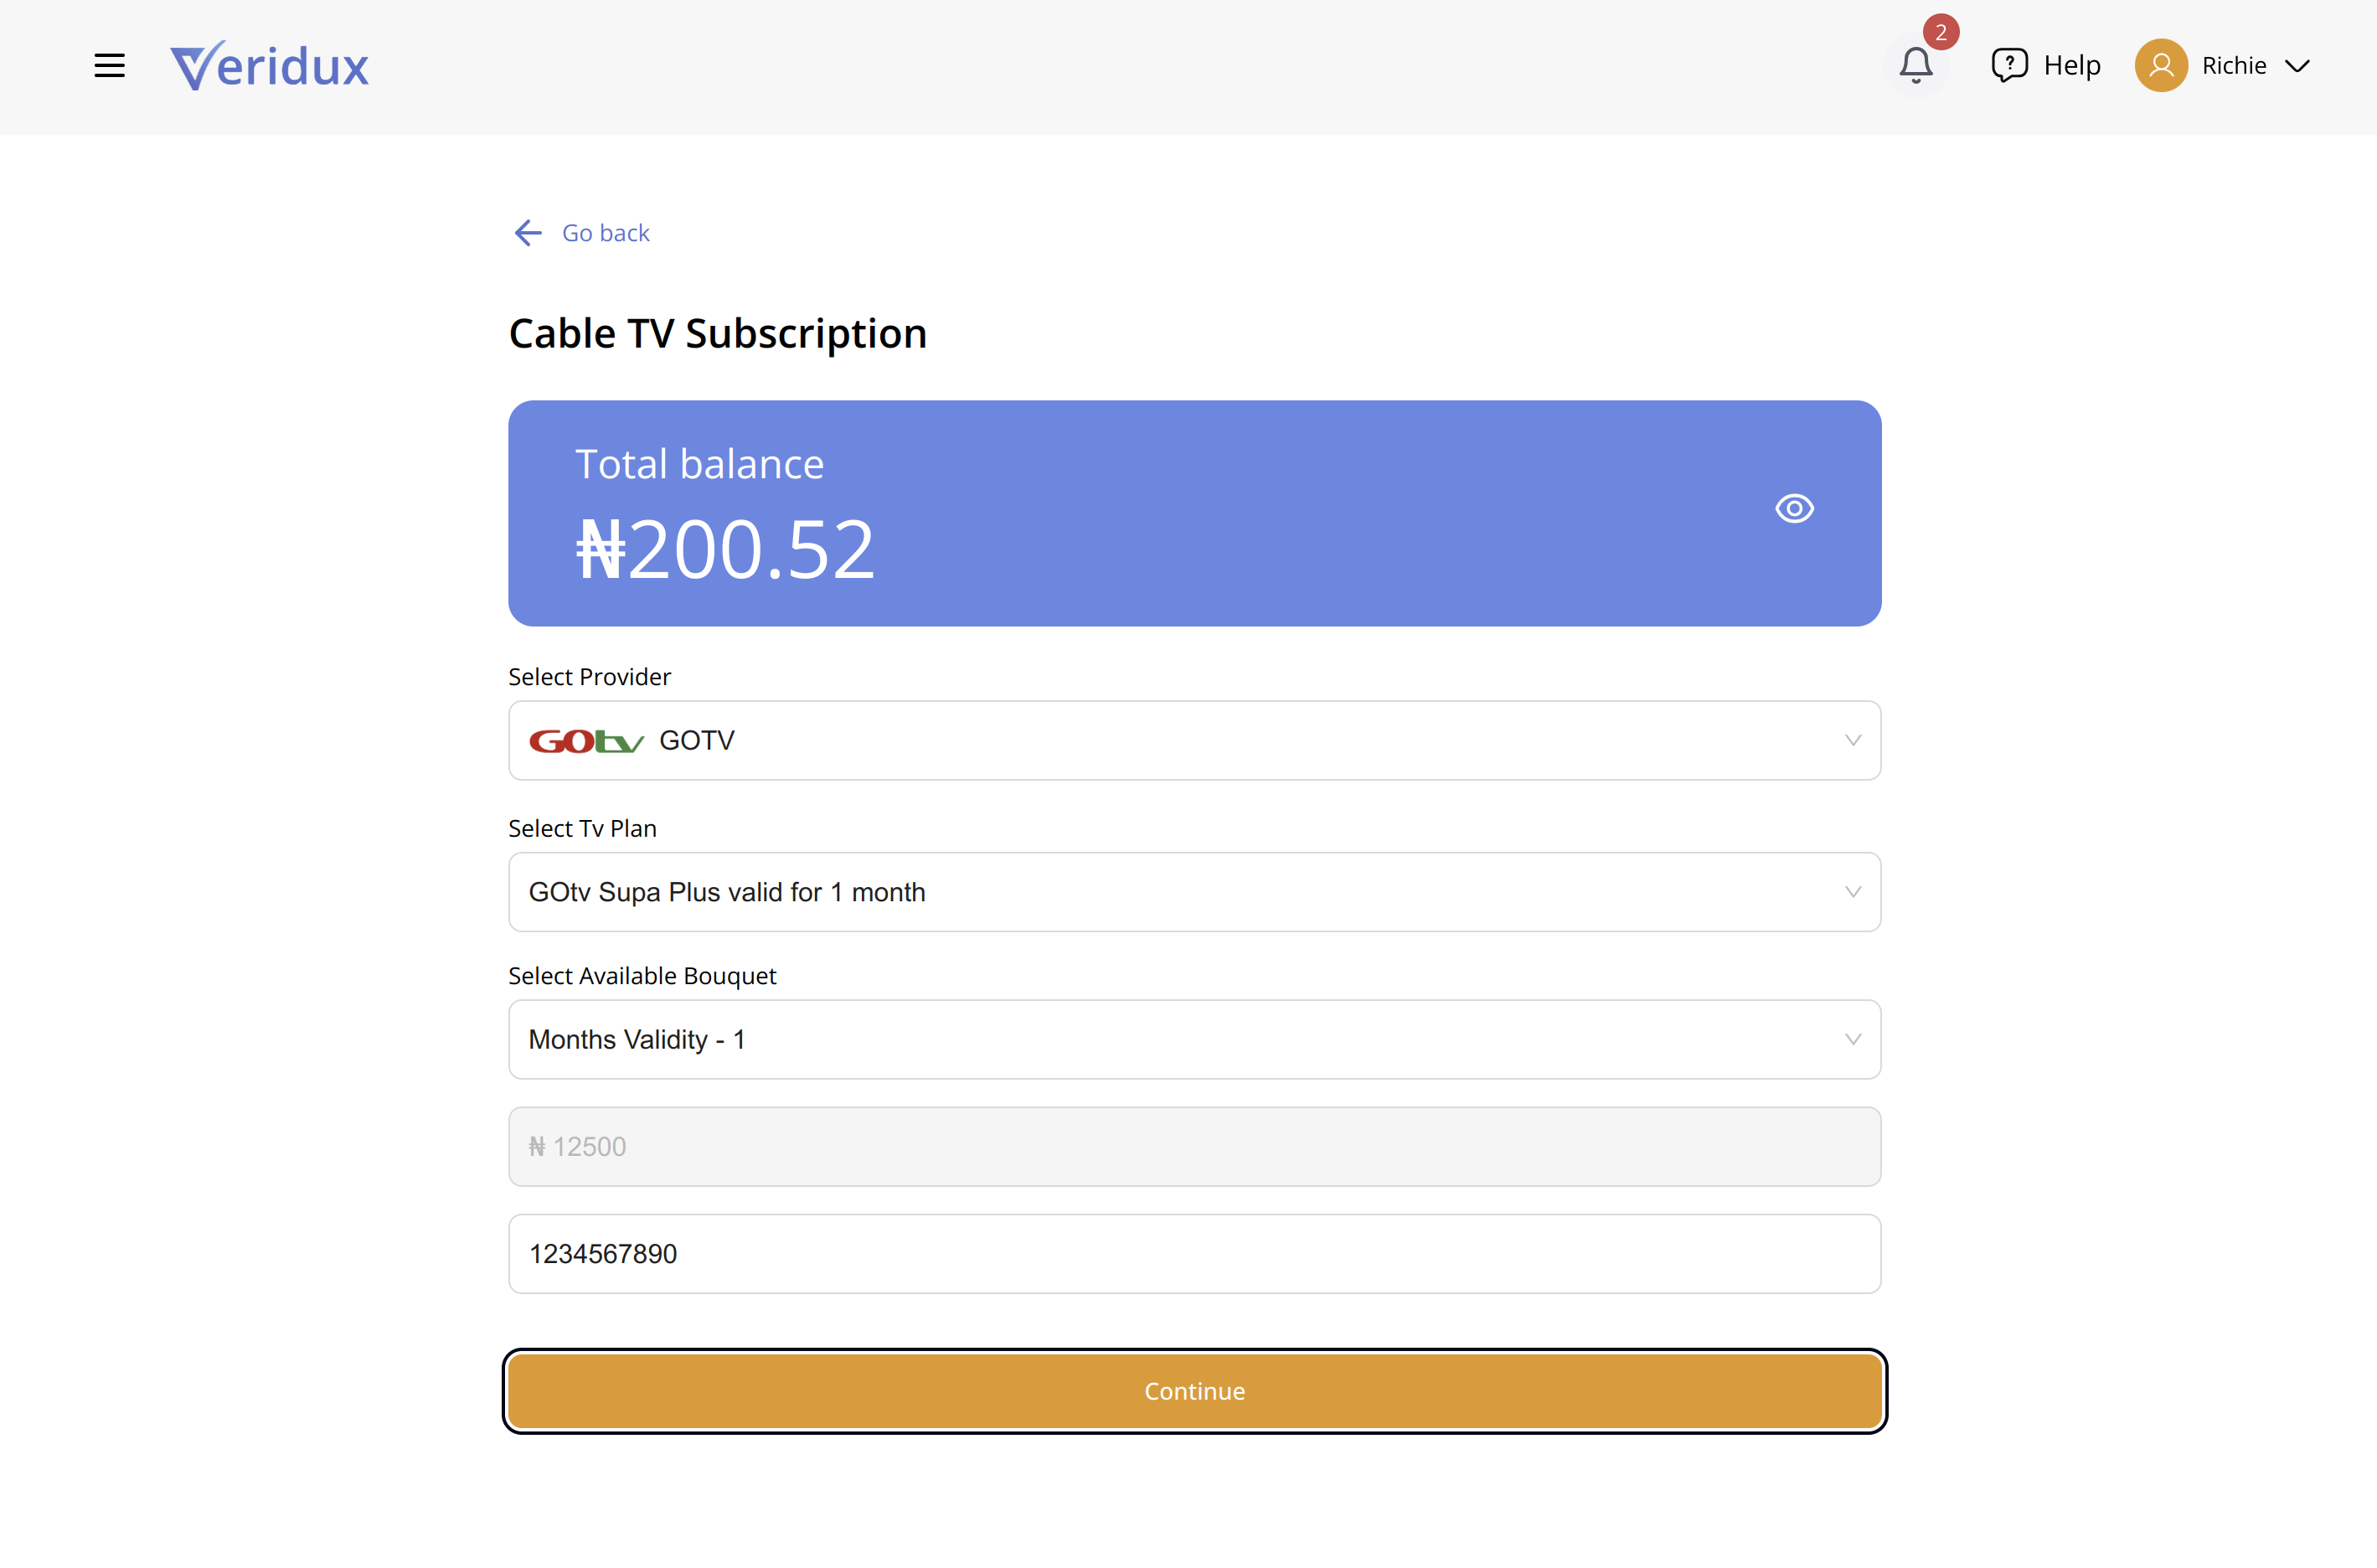Click the back arrow icon

pos(527,233)
